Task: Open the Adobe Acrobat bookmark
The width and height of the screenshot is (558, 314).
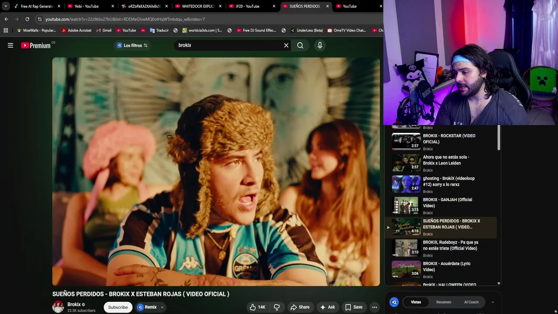Action: [x=77, y=31]
